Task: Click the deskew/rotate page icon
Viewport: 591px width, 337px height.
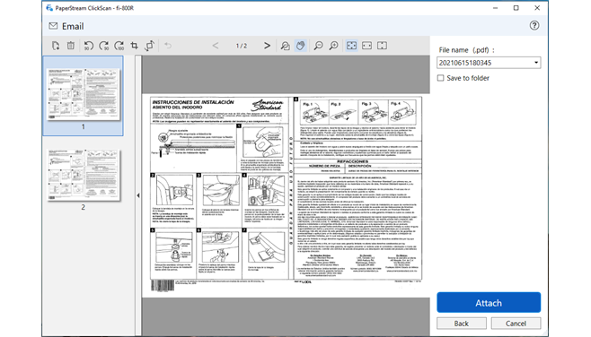Action: 150,46
